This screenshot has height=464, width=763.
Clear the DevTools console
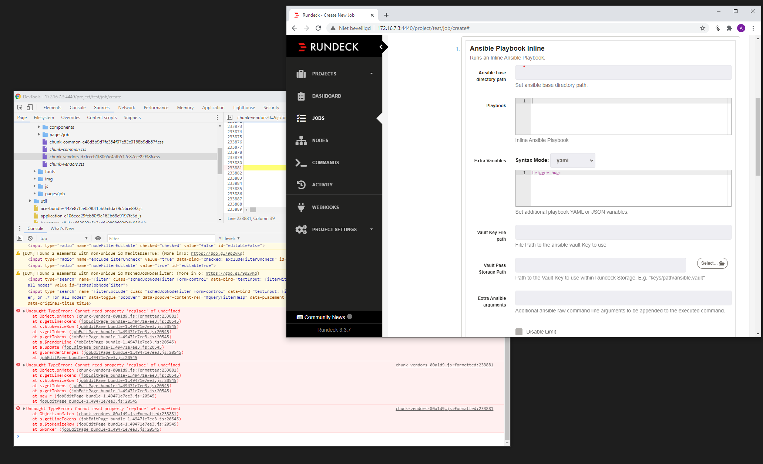point(30,238)
